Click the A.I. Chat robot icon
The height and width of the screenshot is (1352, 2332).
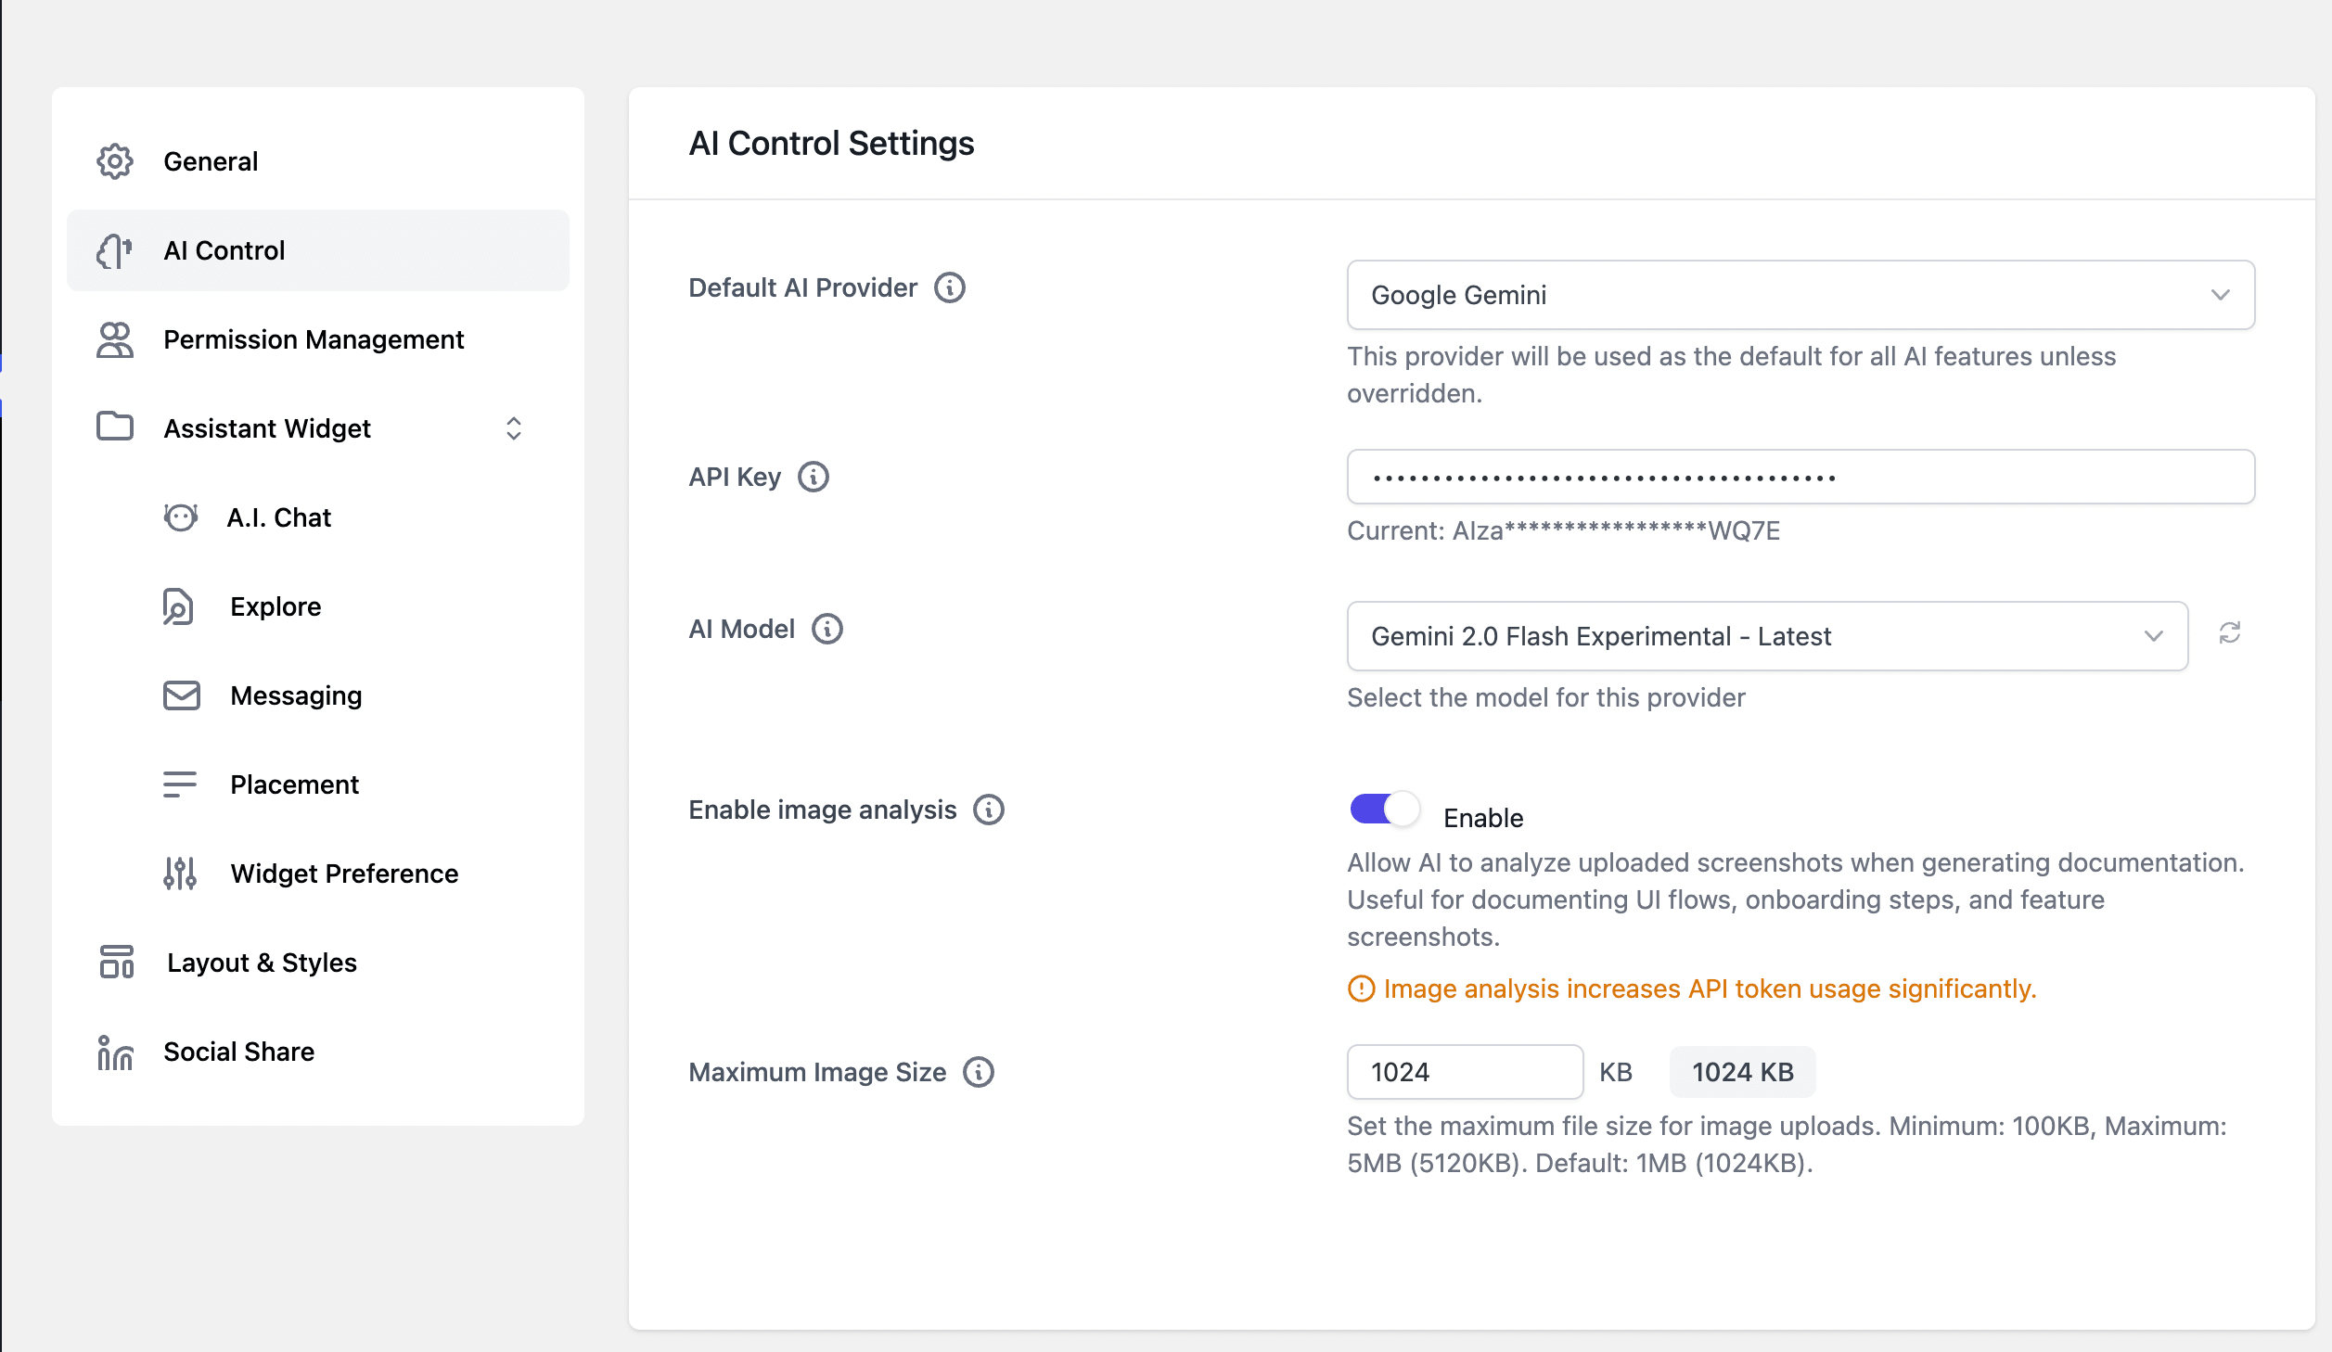coord(180,517)
